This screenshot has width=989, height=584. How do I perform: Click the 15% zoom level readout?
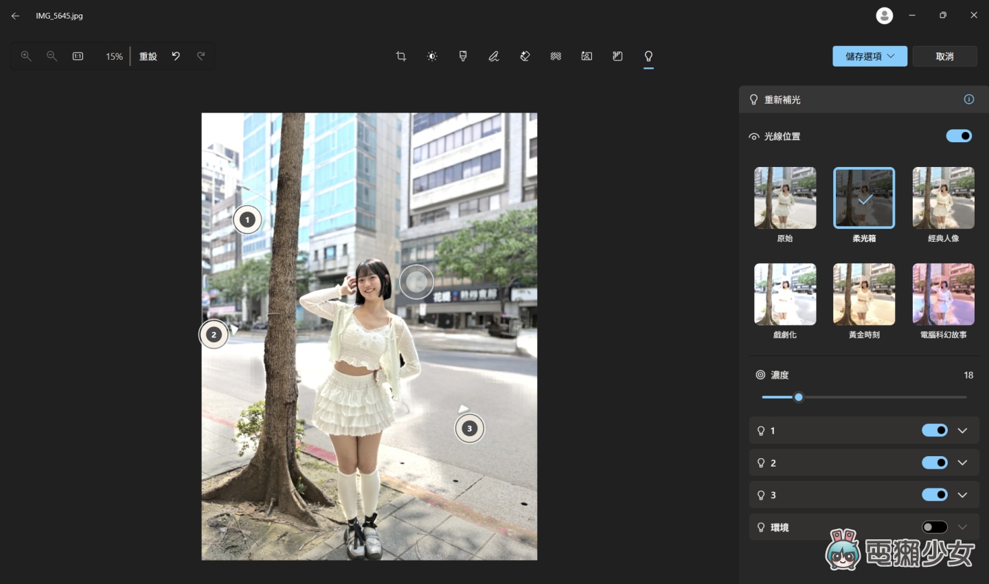(x=114, y=56)
